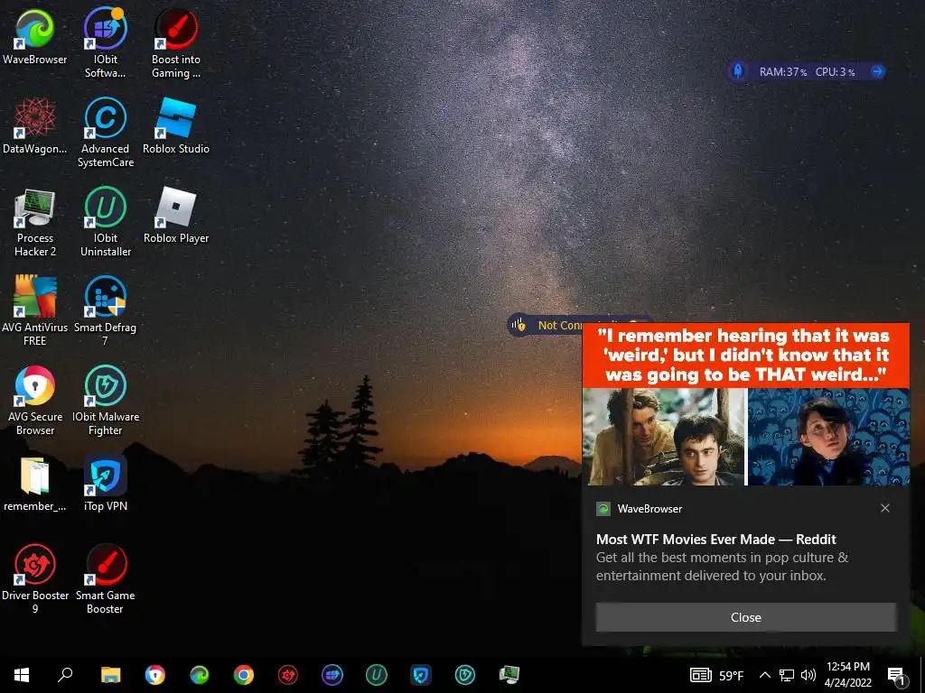Click the rocket icon on RAM widget
The image size is (925, 693).
737,71
